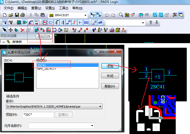Click the Zoom magnifier icon
Image resolution: width=190 pixels, height=134 pixels.
tap(121, 15)
